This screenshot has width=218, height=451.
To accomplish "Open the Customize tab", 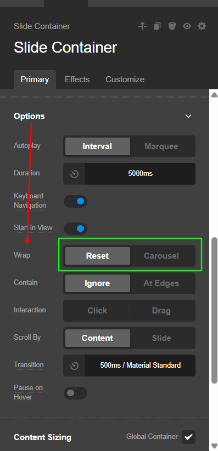I will (125, 79).
